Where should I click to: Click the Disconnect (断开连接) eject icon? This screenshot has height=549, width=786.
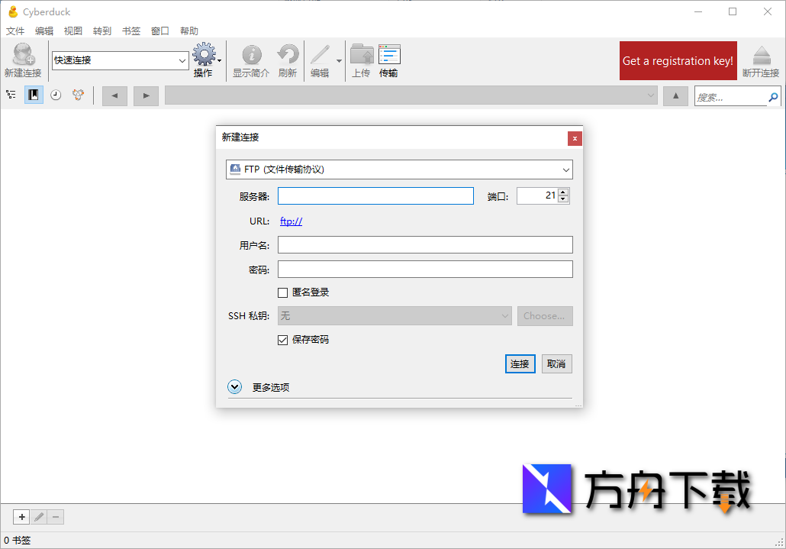(760, 56)
